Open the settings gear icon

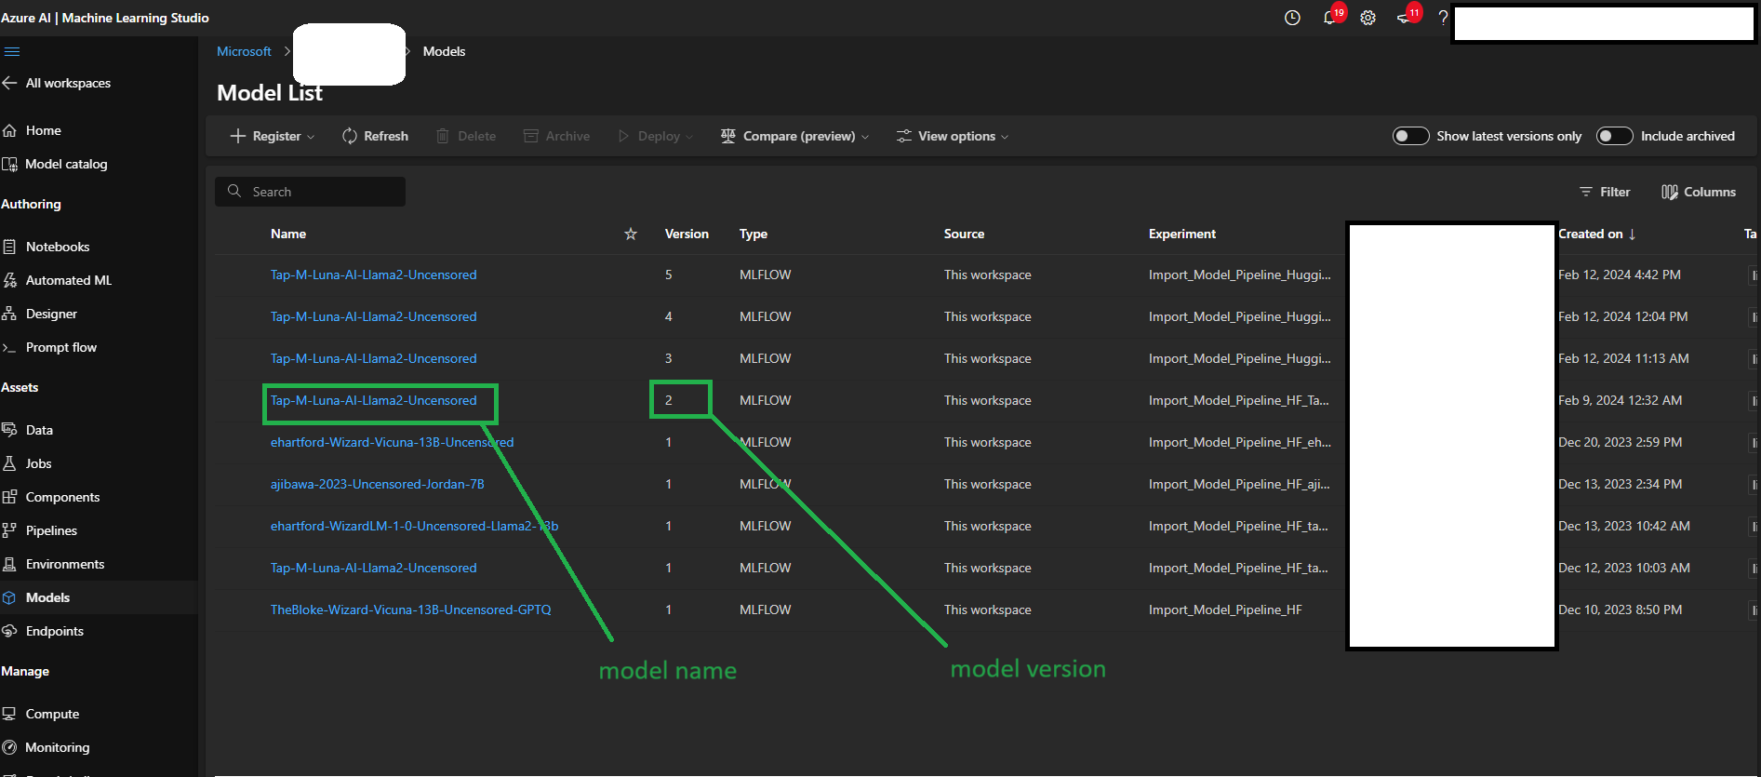point(1367,18)
